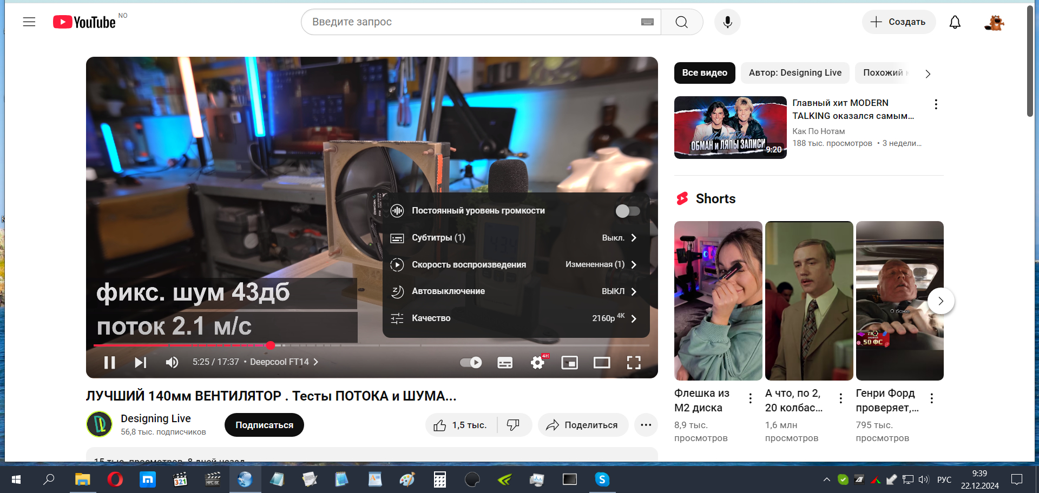The height and width of the screenshot is (493, 1039).
Task: Dislike the video
Action: coord(515,425)
